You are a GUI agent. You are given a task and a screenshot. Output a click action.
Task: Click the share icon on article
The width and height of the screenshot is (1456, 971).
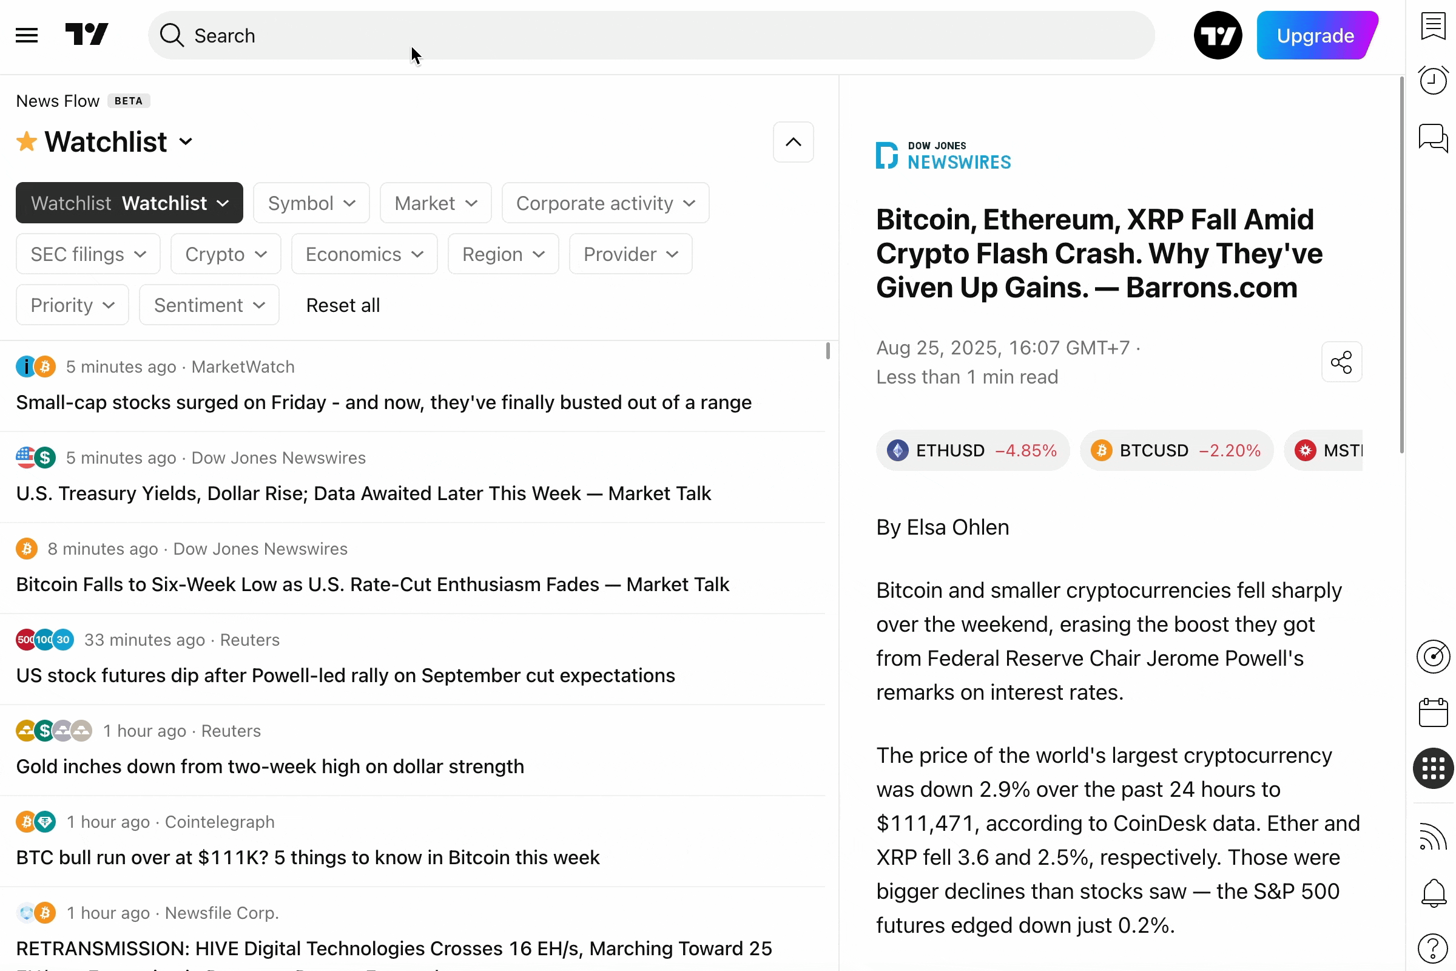1341,362
